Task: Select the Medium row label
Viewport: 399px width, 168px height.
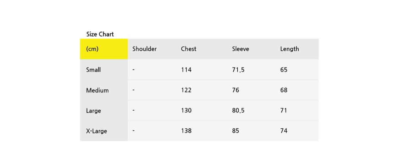Action: click(97, 90)
